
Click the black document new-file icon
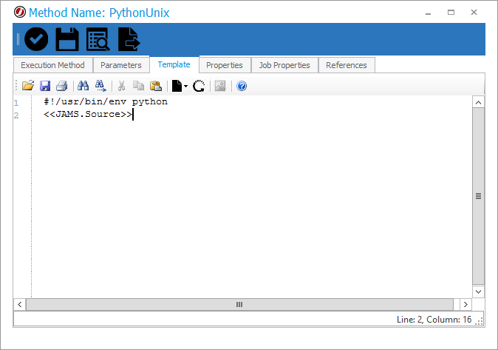click(x=177, y=86)
